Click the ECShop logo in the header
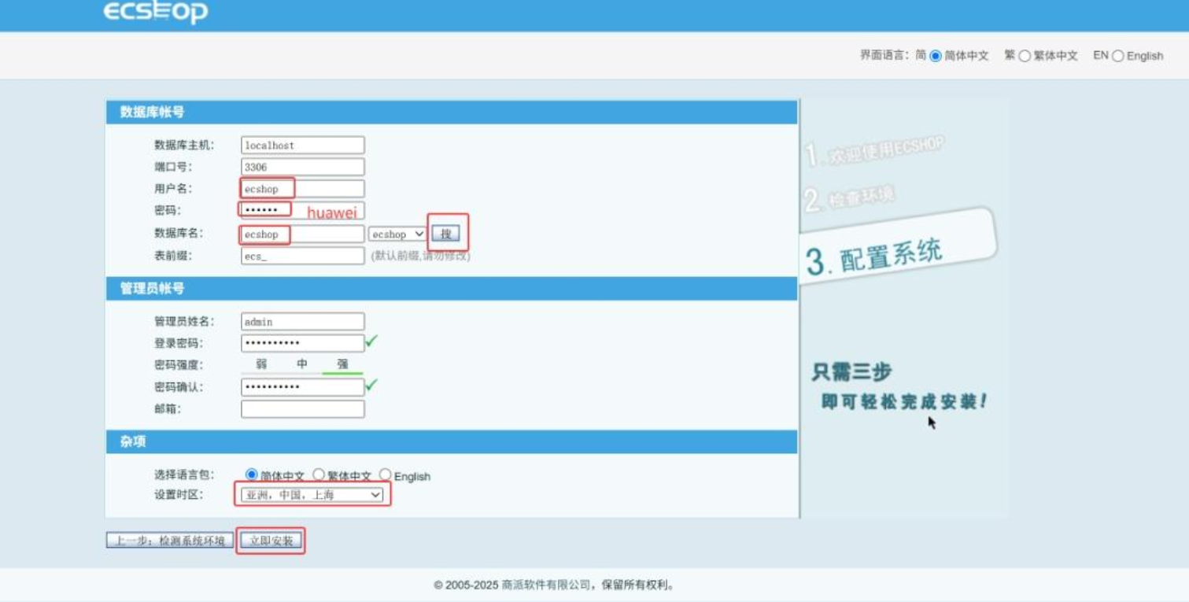Viewport: 1189px width, 602px height. click(155, 13)
